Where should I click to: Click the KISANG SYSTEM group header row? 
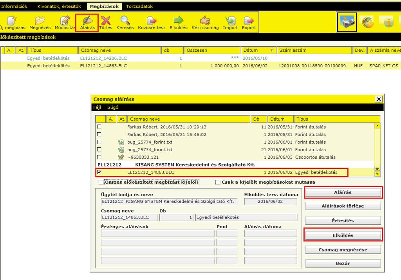point(235,165)
